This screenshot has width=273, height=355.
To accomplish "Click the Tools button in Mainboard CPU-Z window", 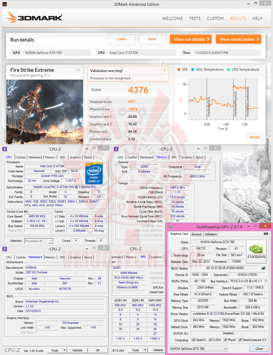I will tap(55, 350).
